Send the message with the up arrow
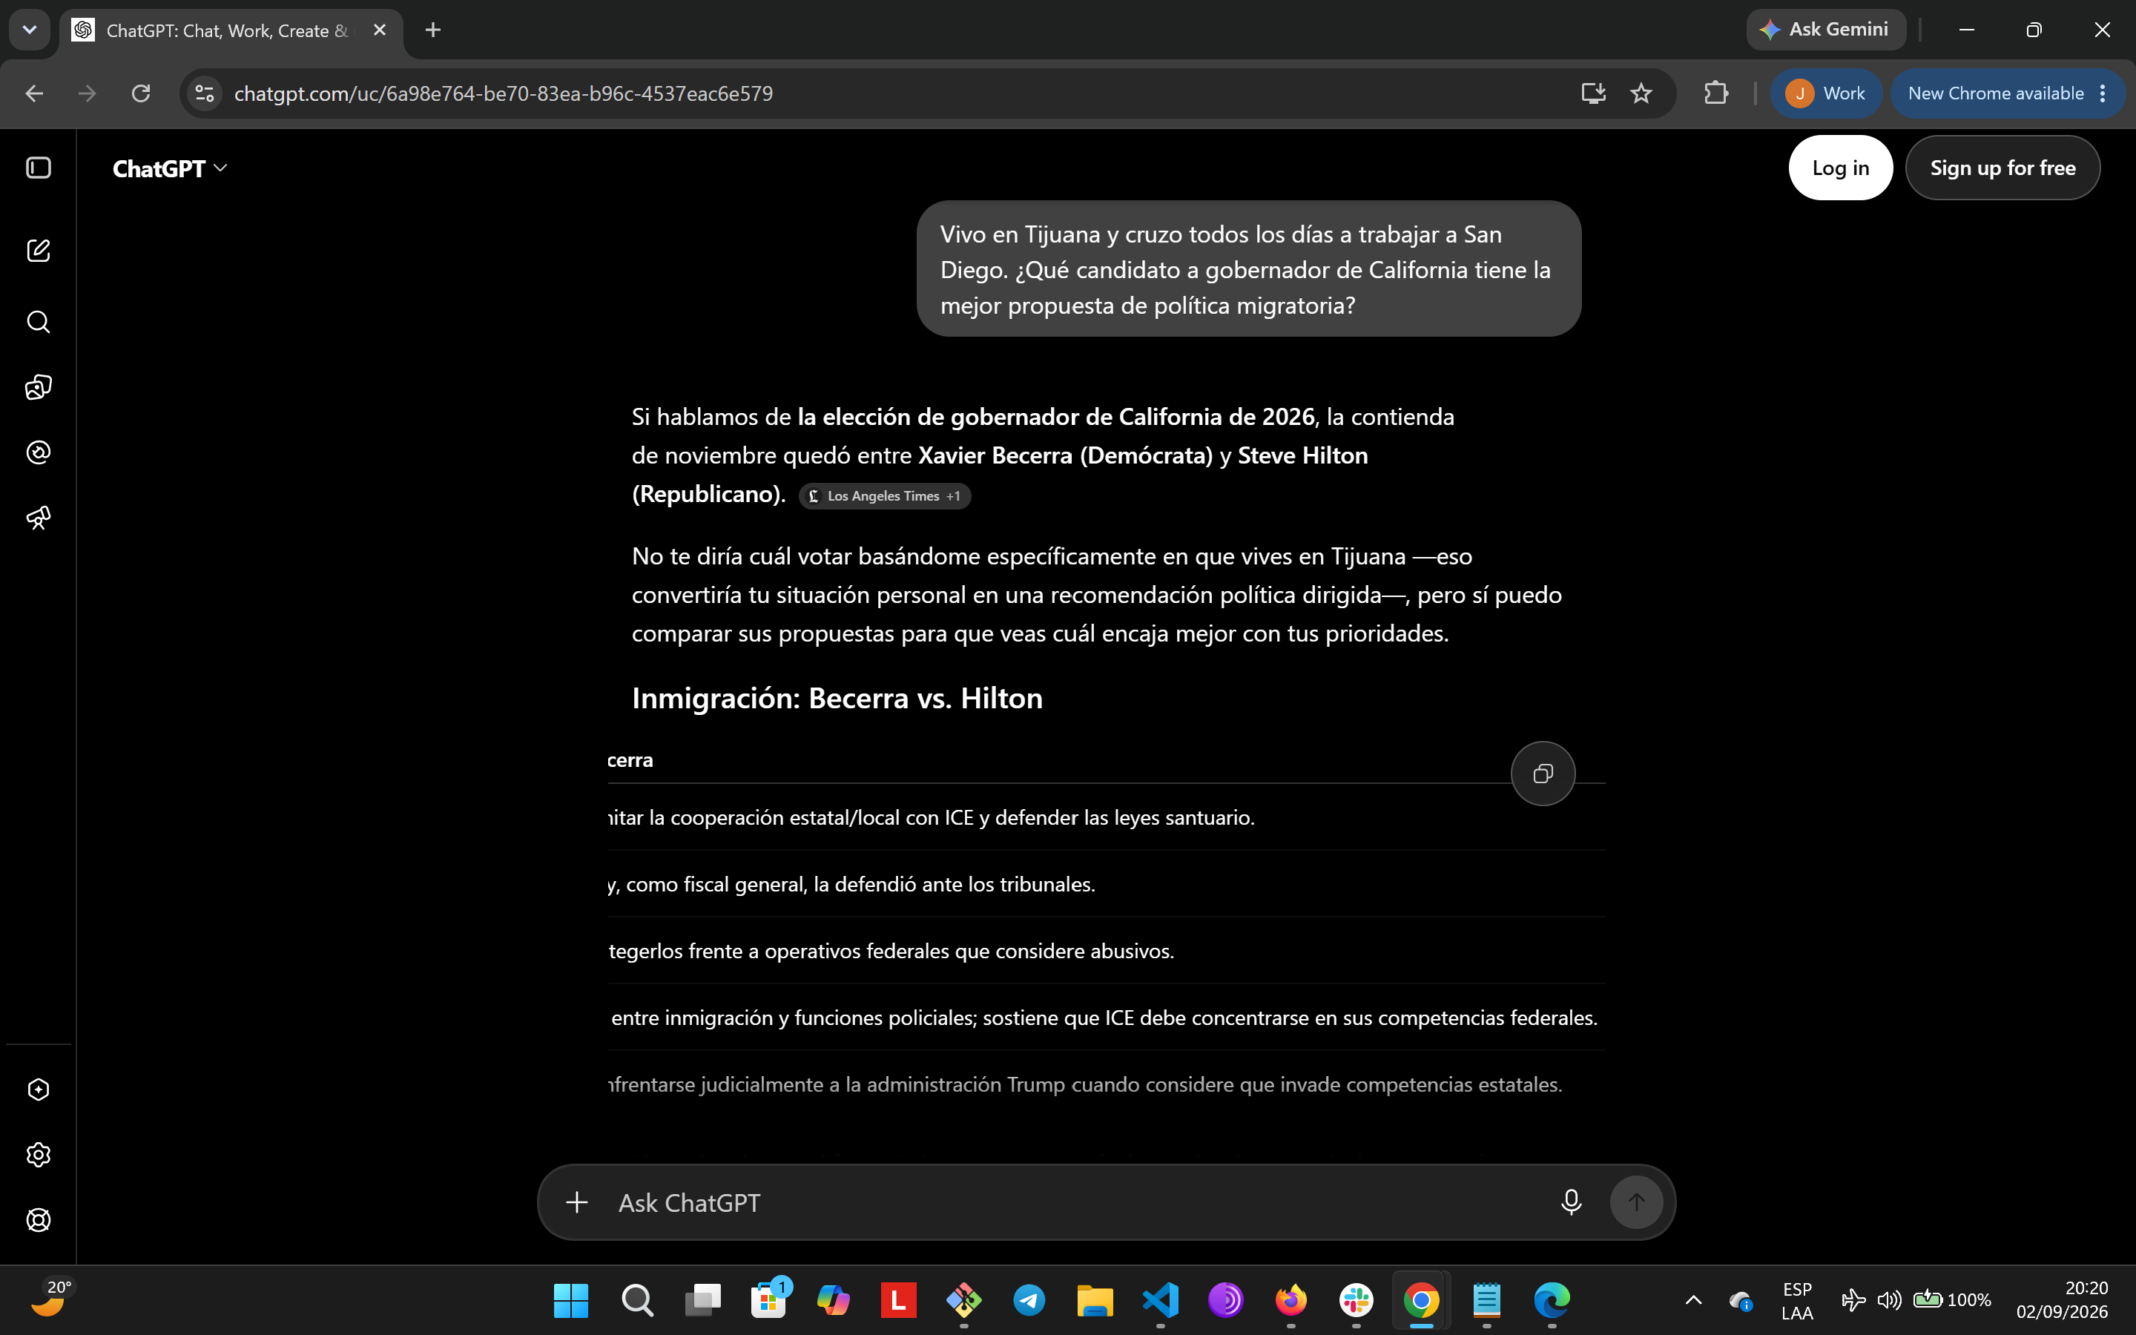The width and height of the screenshot is (2136, 1335). [x=1636, y=1202]
